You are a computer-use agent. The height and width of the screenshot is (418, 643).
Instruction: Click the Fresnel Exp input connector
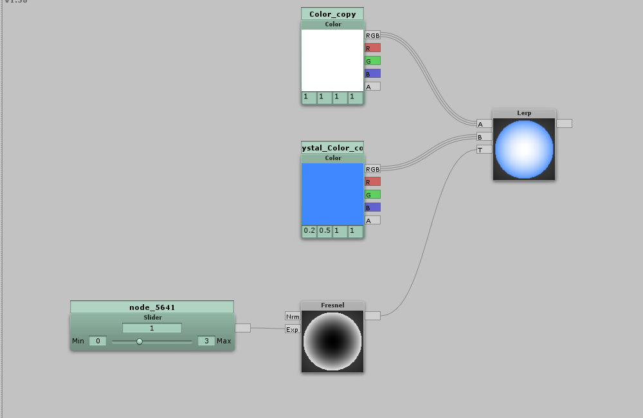[293, 329]
